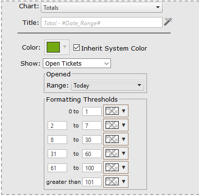Open the color picker for 31 to 60 threshold
The width and height of the screenshot is (199, 196).
(116, 153)
